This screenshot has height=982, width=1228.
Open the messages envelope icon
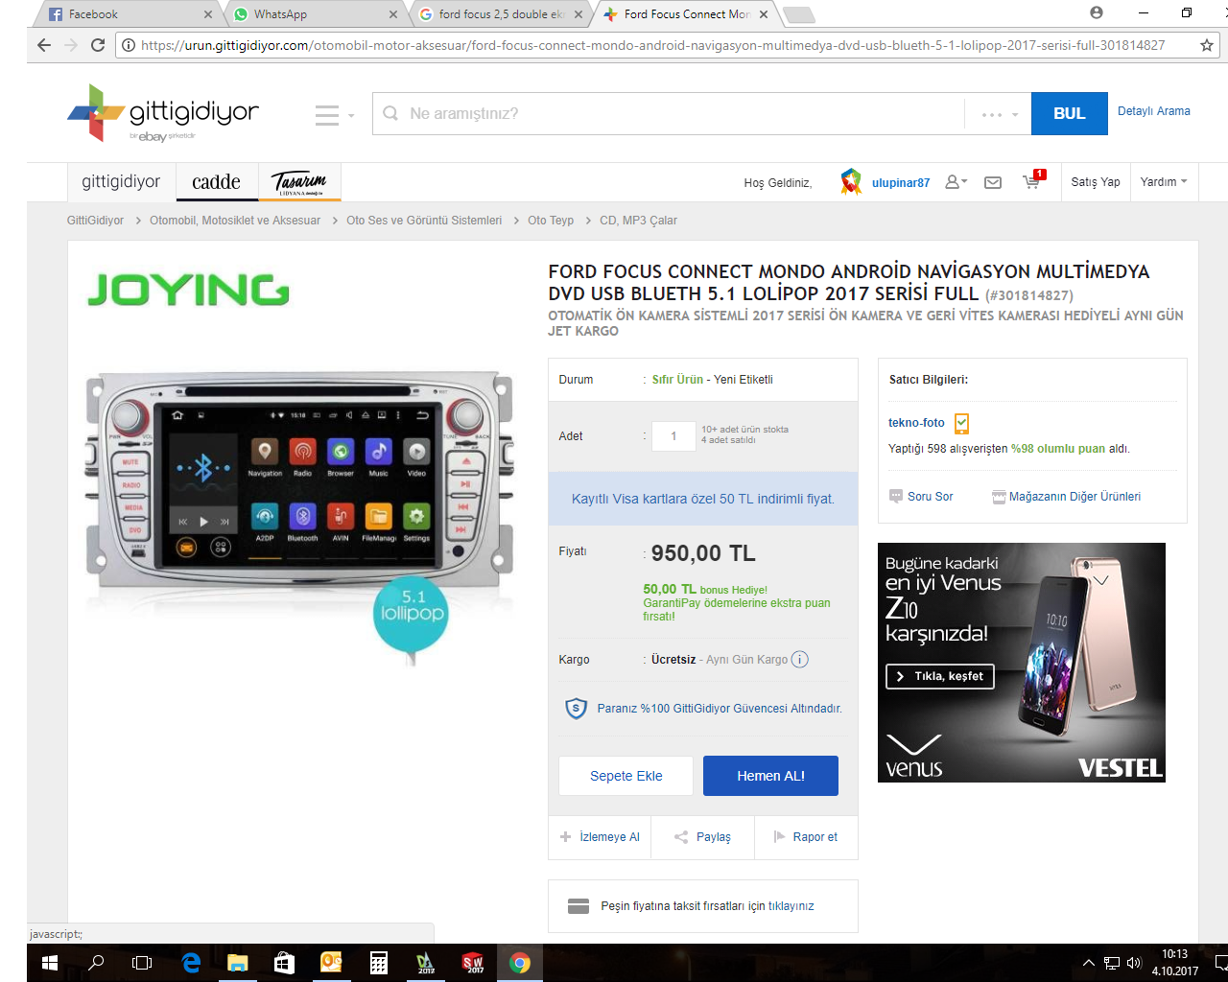993,182
